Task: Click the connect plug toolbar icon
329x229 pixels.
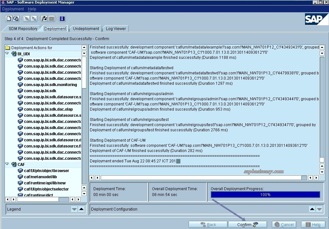Action: point(27,19)
